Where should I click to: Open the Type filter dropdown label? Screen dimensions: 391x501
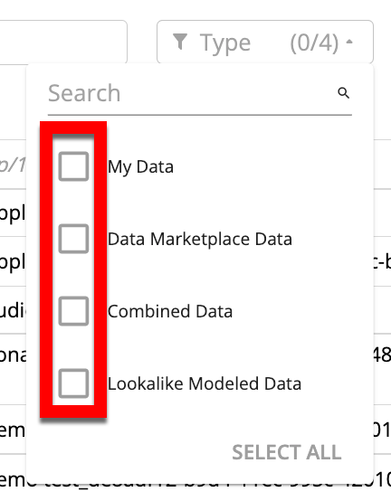click(x=225, y=43)
